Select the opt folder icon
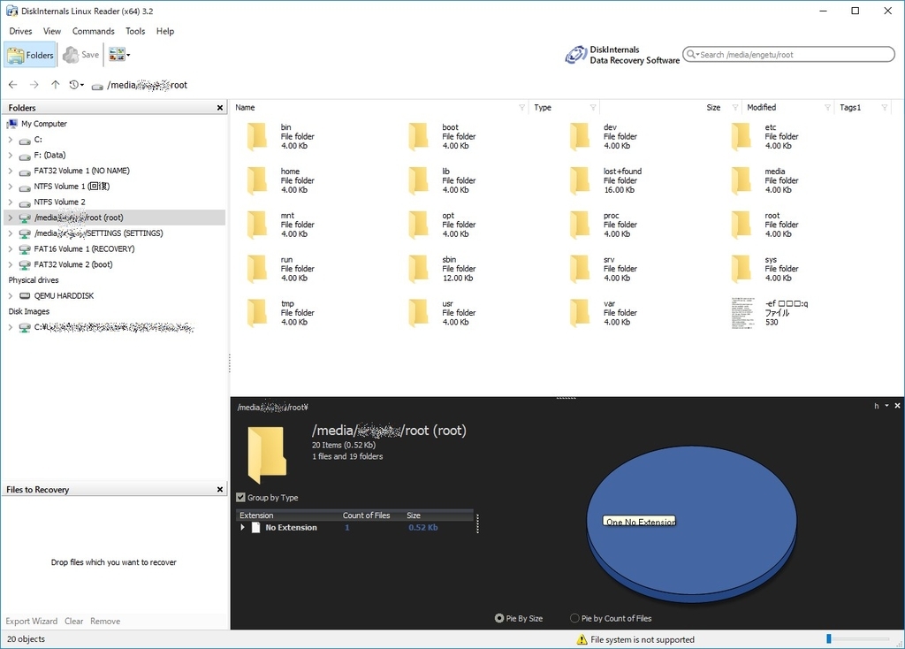This screenshot has height=649, width=905. pyautogui.click(x=418, y=225)
